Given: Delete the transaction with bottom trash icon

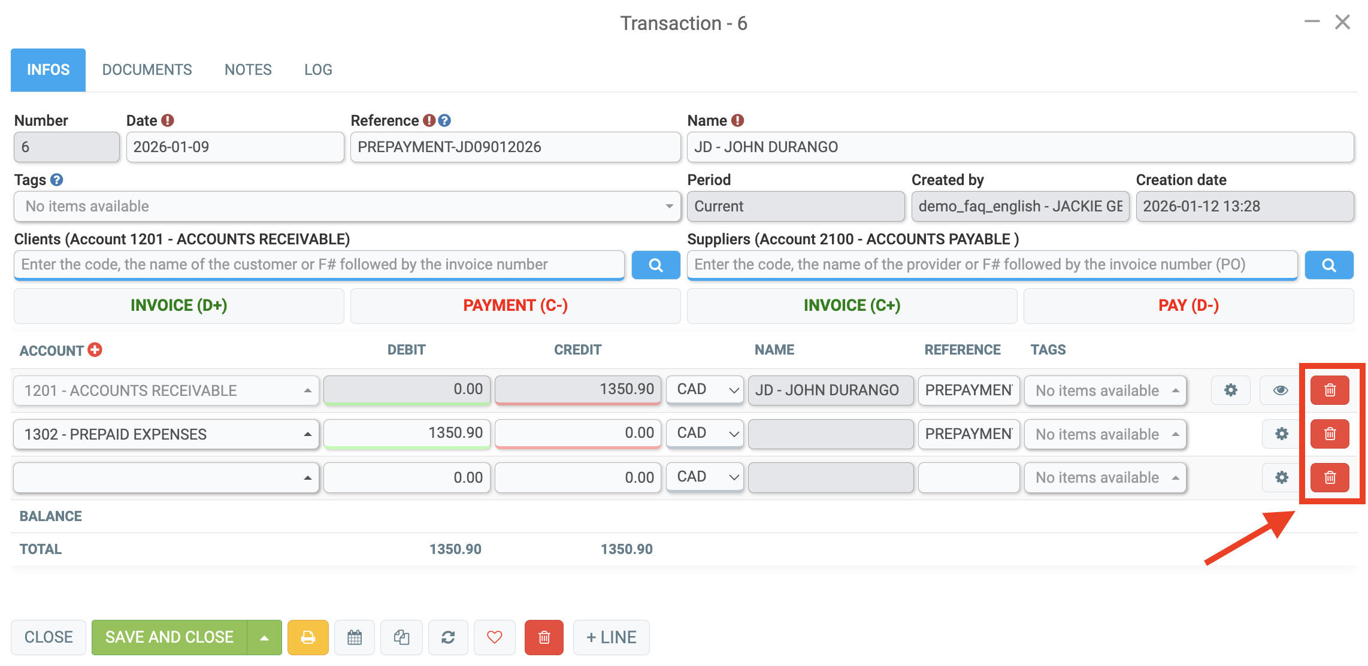Looking at the screenshot, I should coord(544,637).
